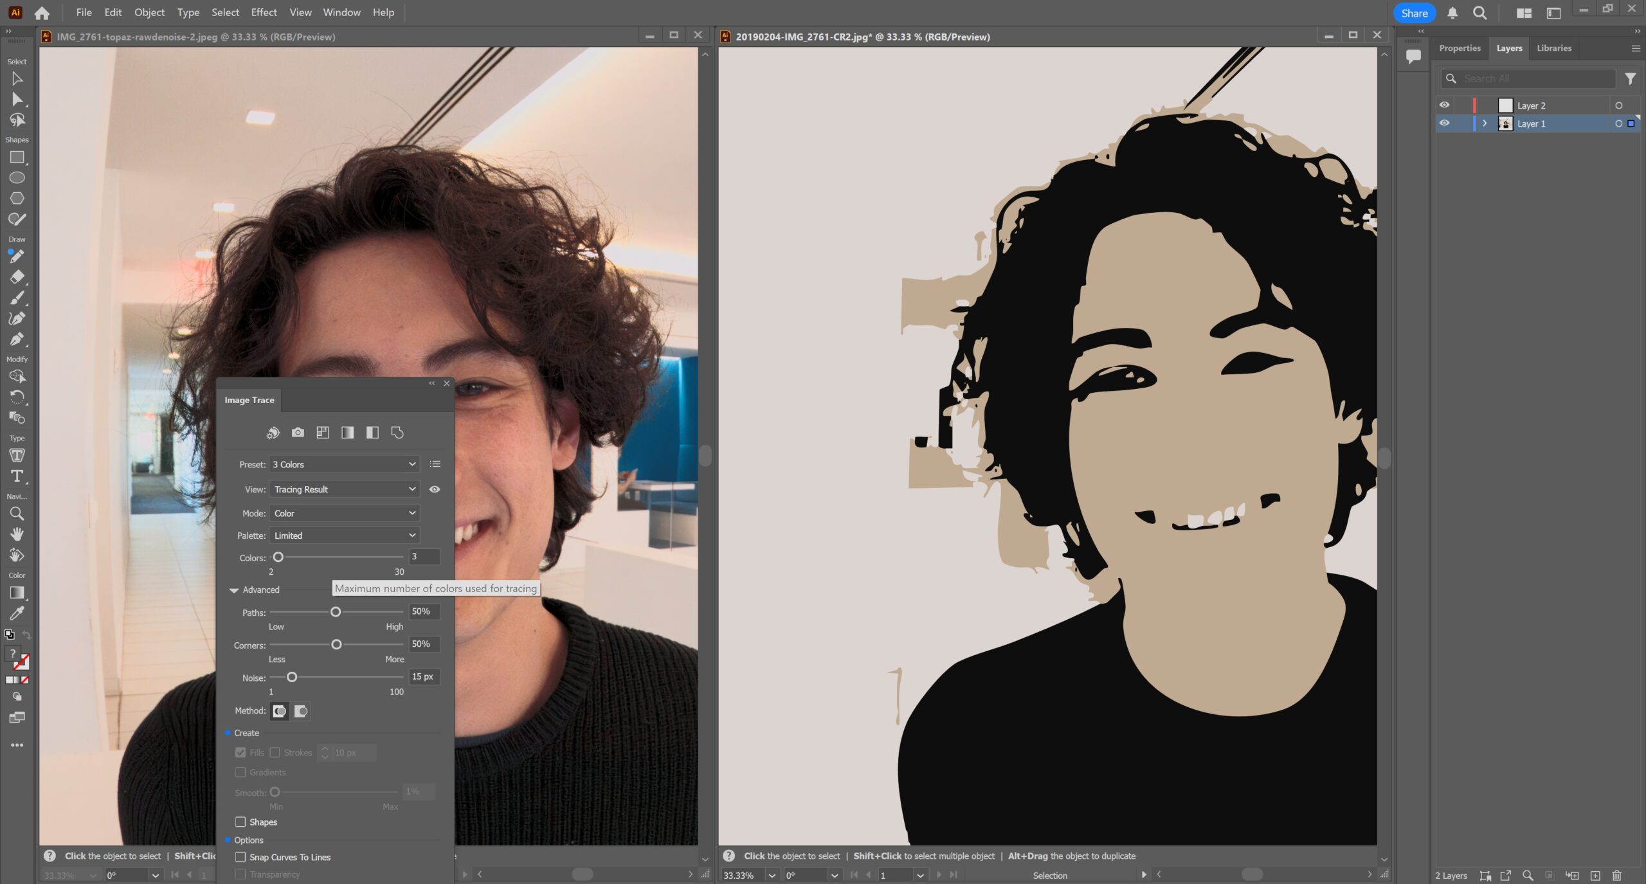This screenshot has height=884, width=1646.
Task: Hide Layer 1 visibility in the Layers panel
Action: click(1444, 123)
